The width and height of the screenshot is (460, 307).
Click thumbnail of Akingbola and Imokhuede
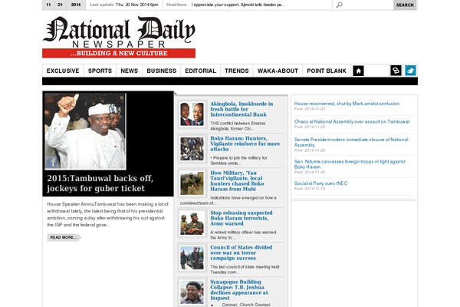pos(192,114)
